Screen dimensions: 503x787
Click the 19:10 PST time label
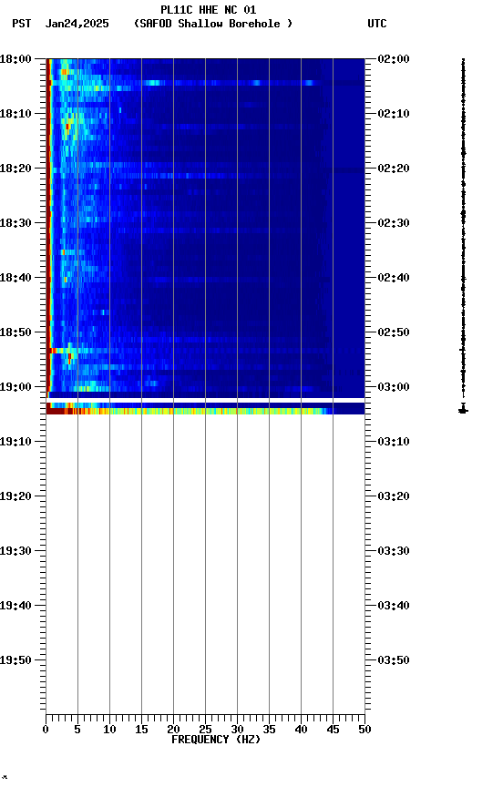pyautogui.click(x=15, y=442)
